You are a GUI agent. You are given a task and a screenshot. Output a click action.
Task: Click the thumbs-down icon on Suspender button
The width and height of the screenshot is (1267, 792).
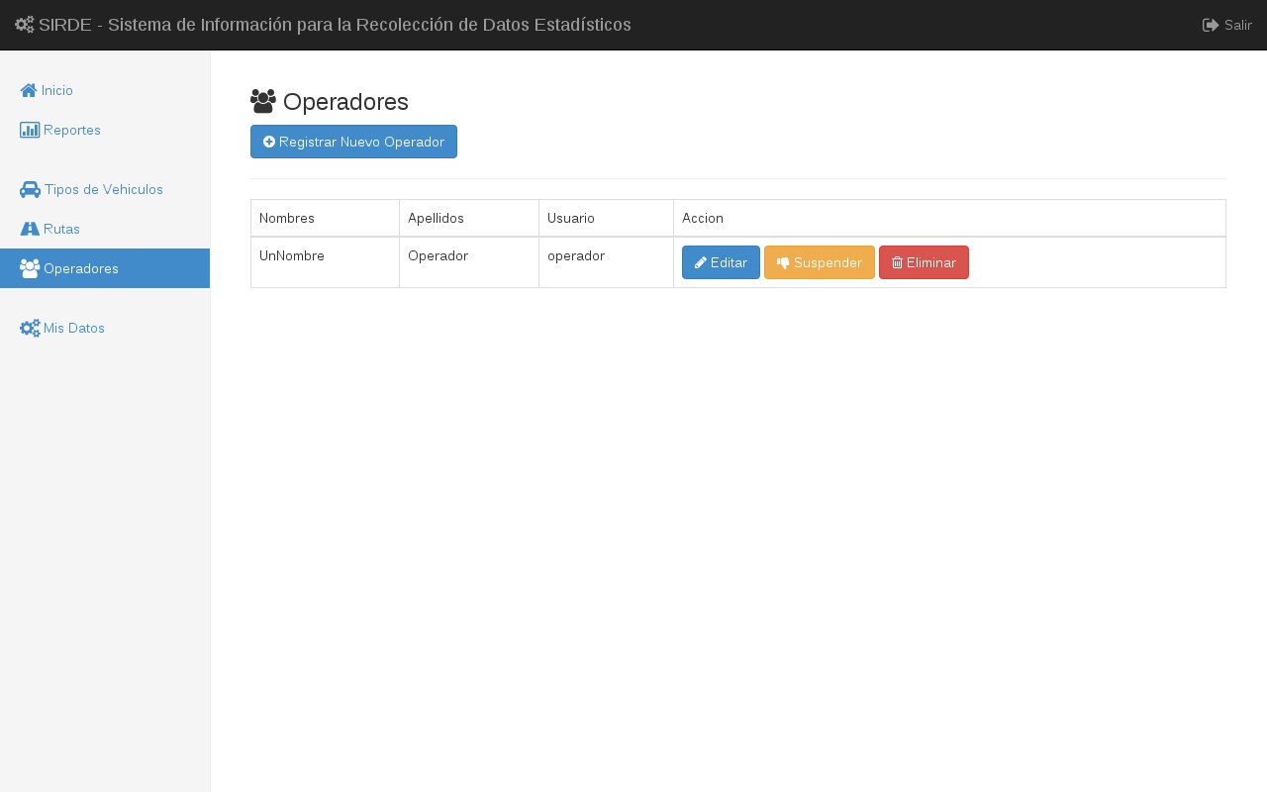tap(783, 262)
